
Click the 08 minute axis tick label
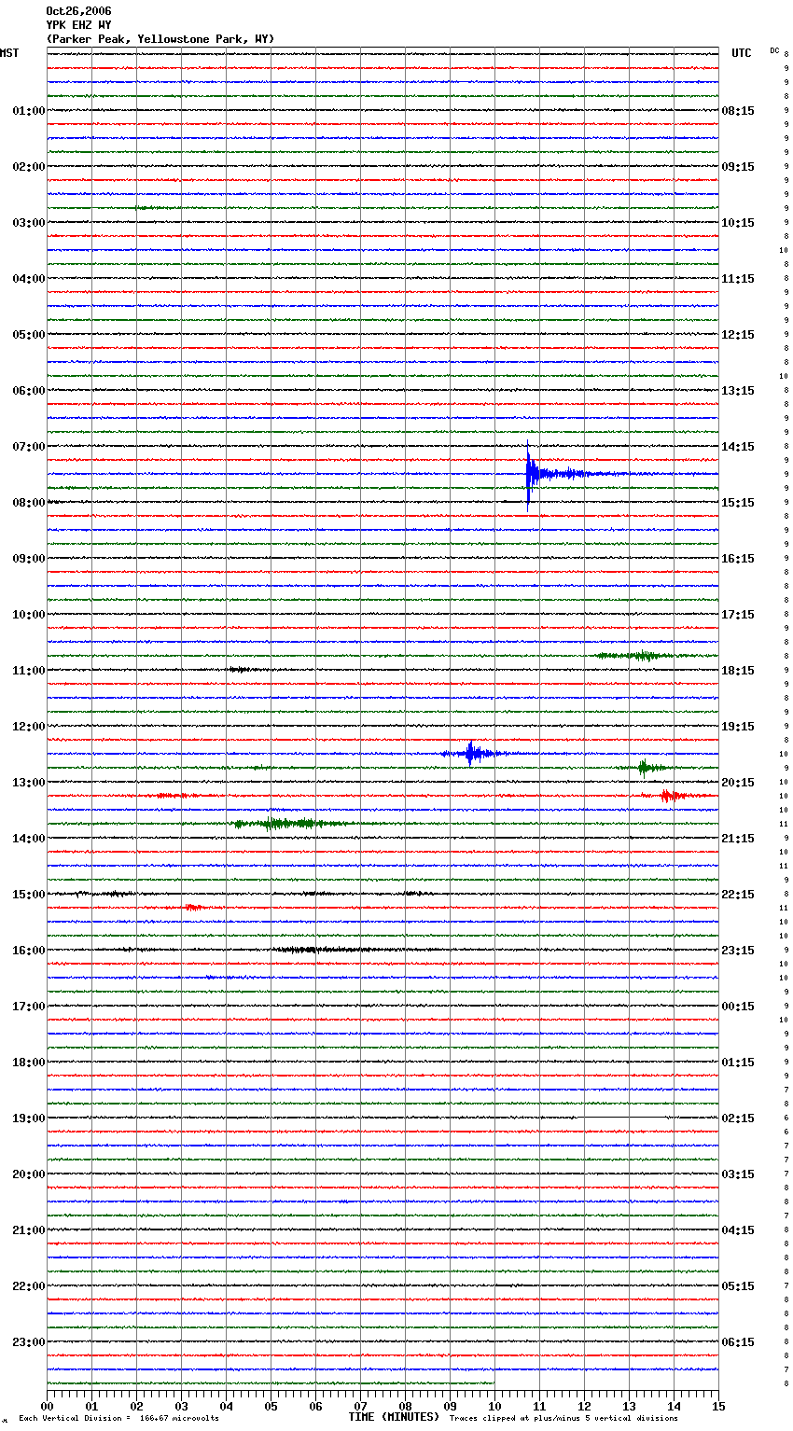click(x=406, y=1406)
